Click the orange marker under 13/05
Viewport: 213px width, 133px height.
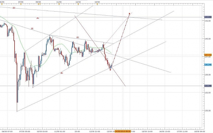tap(97, 4)
